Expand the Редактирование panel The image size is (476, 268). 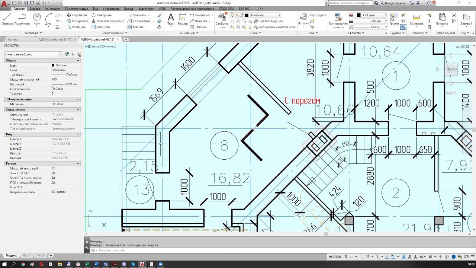coord(114,33)
